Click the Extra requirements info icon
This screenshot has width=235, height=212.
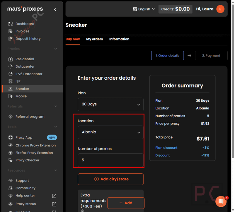(x=83, y=211)
